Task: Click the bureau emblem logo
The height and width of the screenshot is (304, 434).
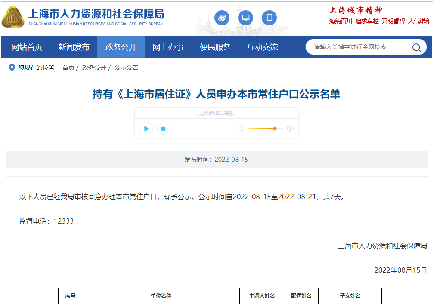Action: [13, 17]
